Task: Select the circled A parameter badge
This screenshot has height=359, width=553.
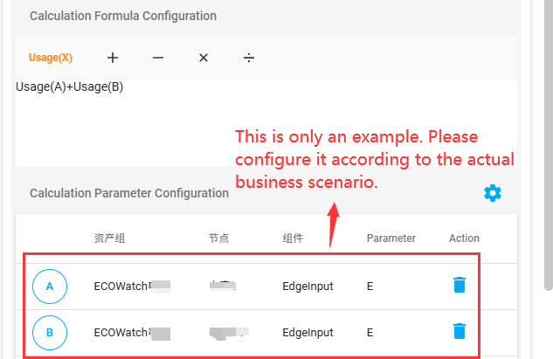Action: click(x=50, y=286)
